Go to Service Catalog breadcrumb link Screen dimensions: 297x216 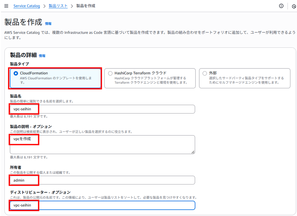click(x=27, y=6)
